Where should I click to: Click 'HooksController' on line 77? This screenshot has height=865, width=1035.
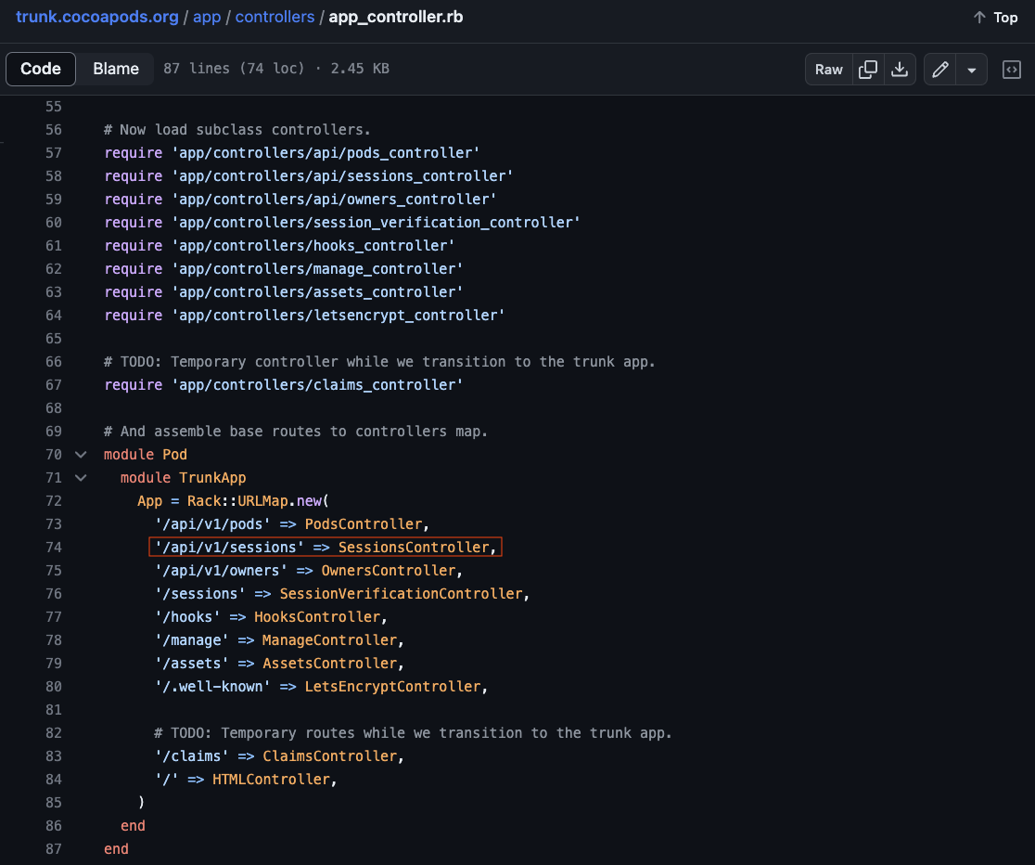[317, 616]
